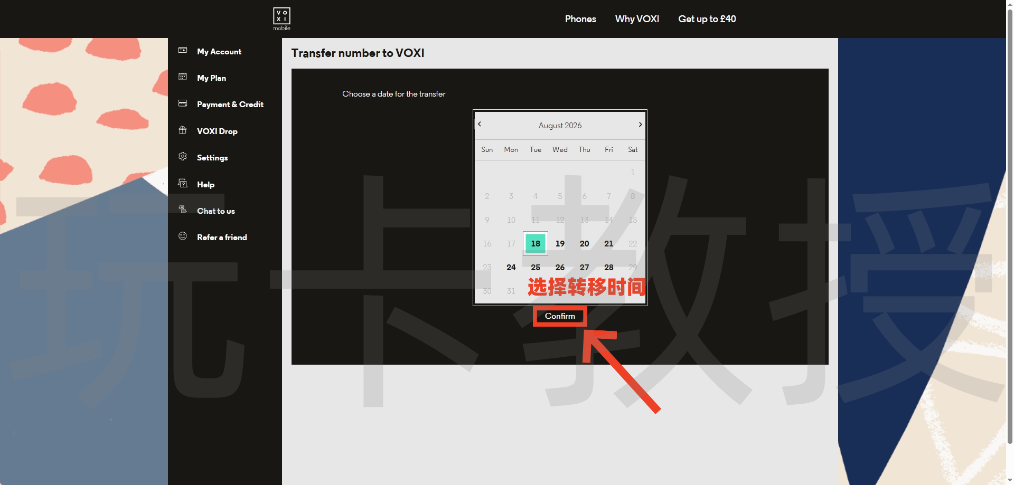Go to next month in calendar
Viewport: 1014px width, 485px height.
pos(640,125)
